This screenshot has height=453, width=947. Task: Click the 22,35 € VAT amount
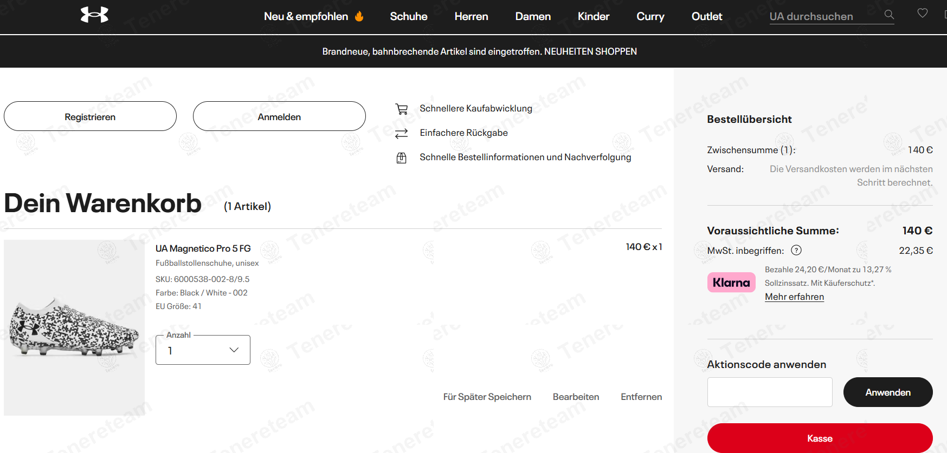tap(916, 251)
